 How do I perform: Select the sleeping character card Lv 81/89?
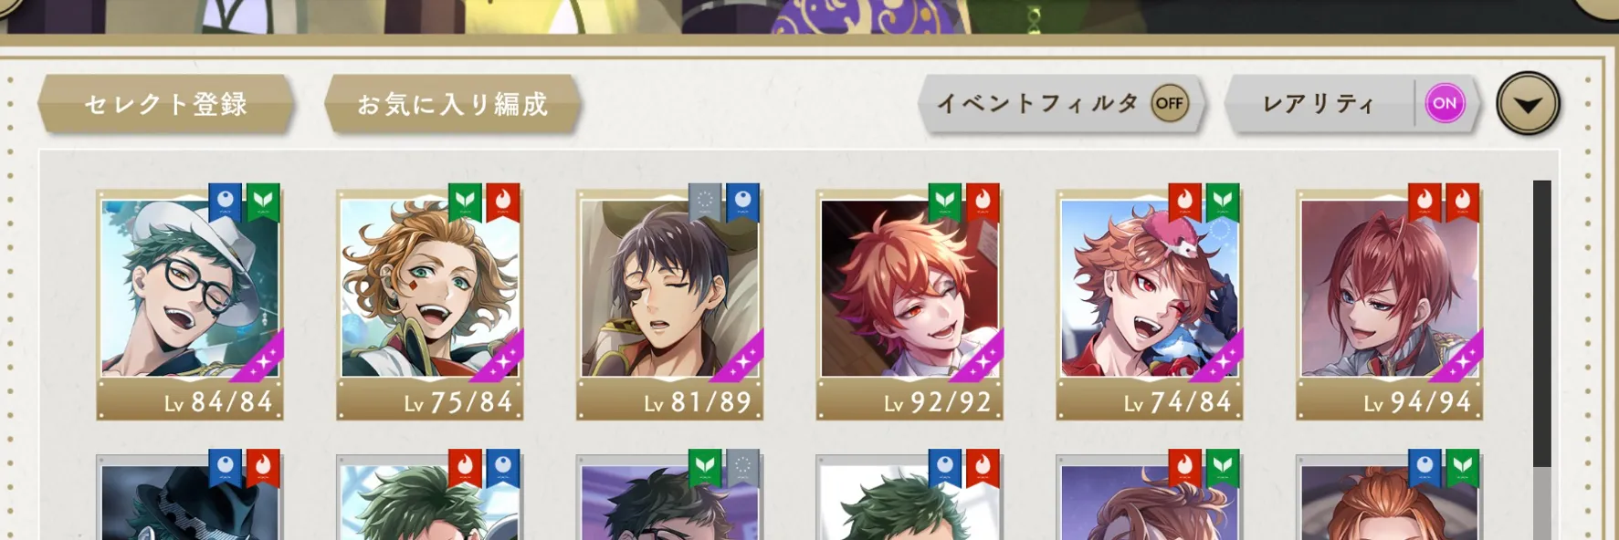(x=669, y=305)
